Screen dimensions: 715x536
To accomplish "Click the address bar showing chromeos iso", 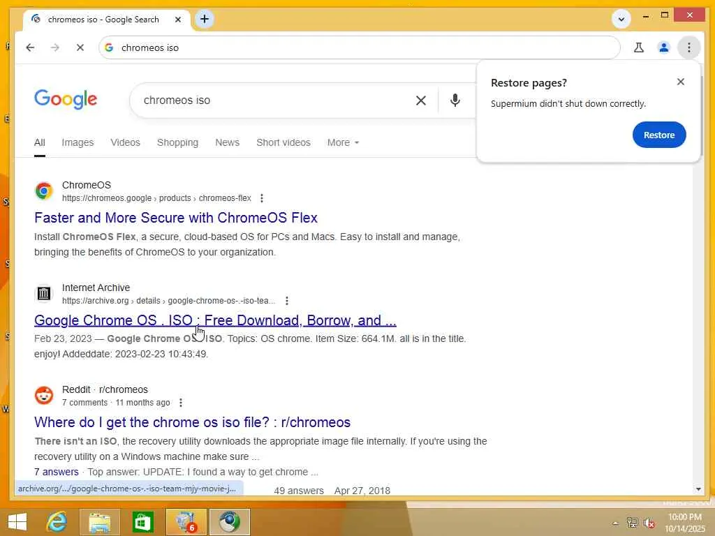I will pos(360,47).
